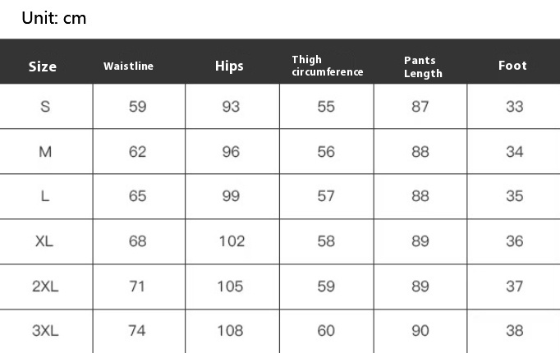Click the Waistline column header

coord(129,66)
